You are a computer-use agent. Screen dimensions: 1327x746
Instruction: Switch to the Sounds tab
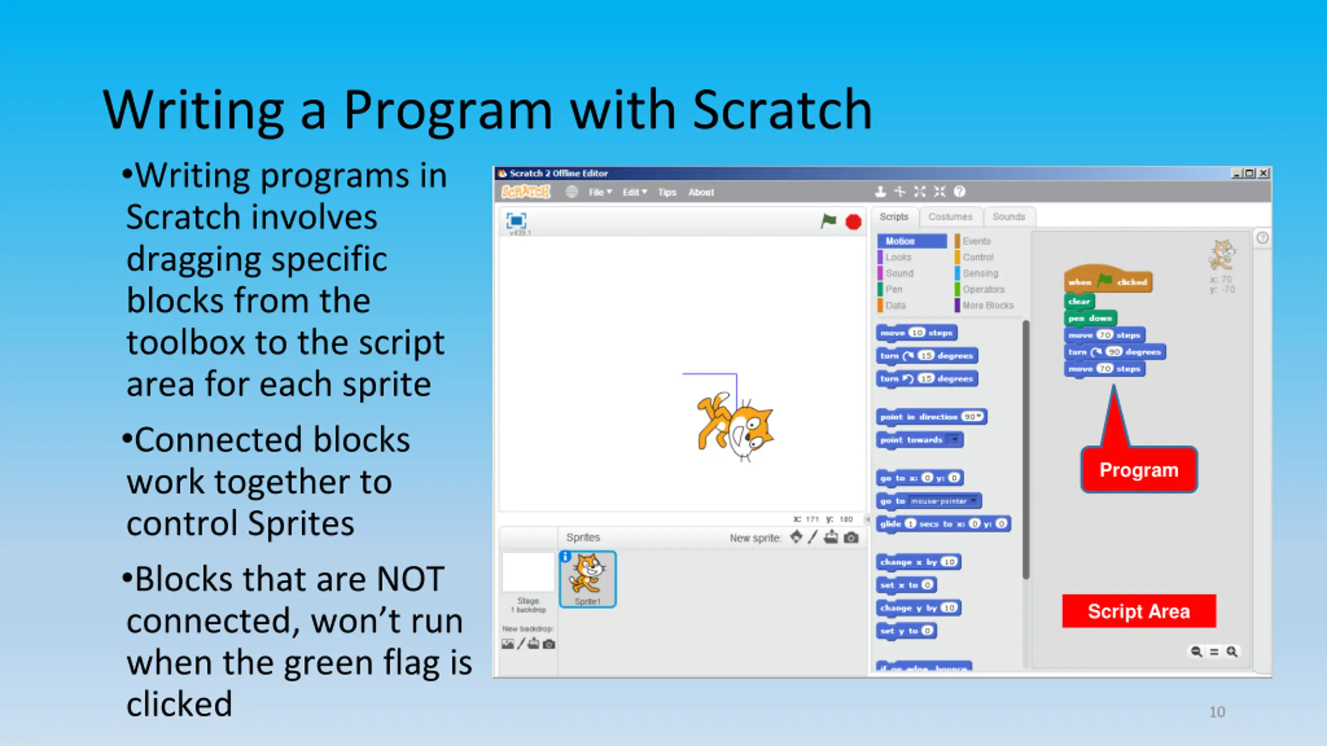(x=1009, y=217)
